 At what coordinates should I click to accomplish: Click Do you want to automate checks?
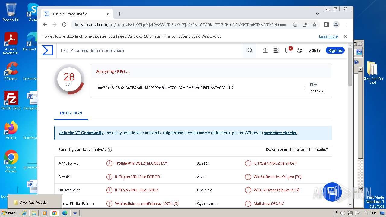click(x=297, y=149)
